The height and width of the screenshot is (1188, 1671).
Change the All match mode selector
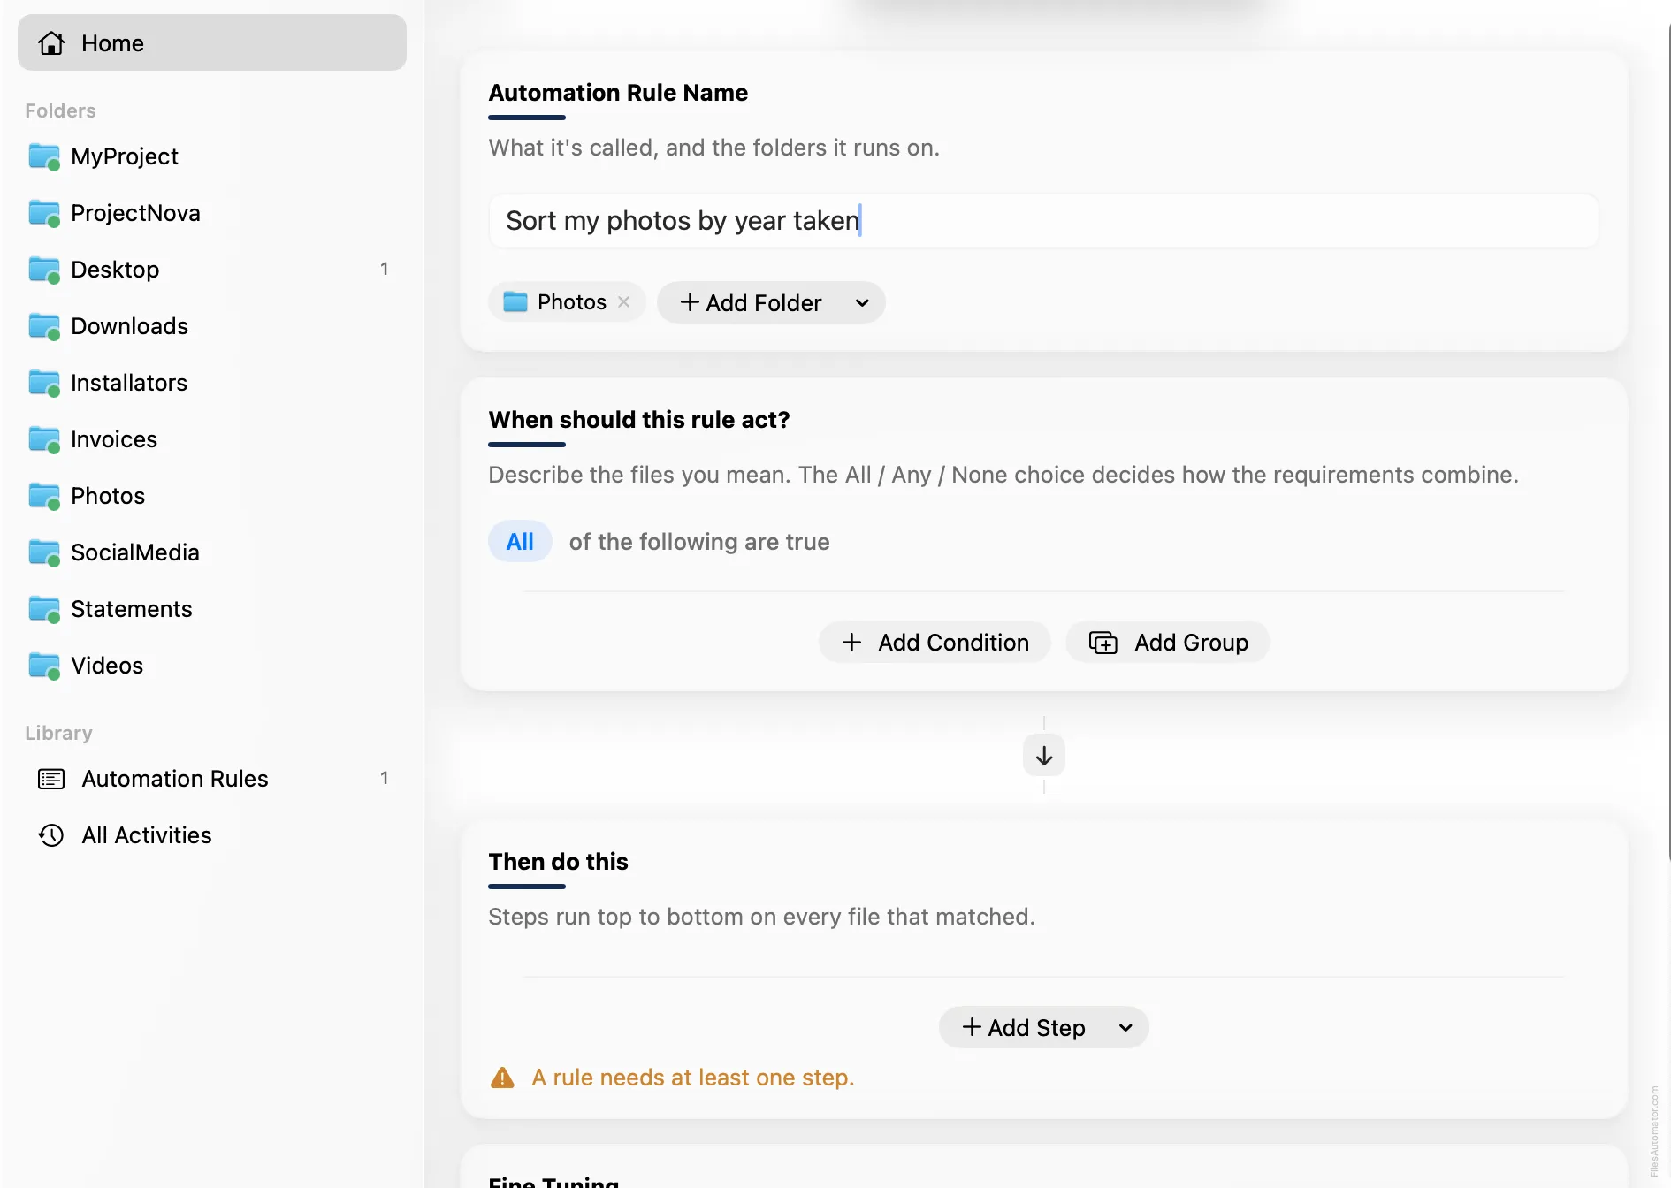(x=520, y=542)
